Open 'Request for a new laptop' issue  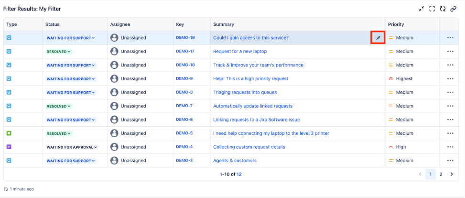click(x=240, y=51)
